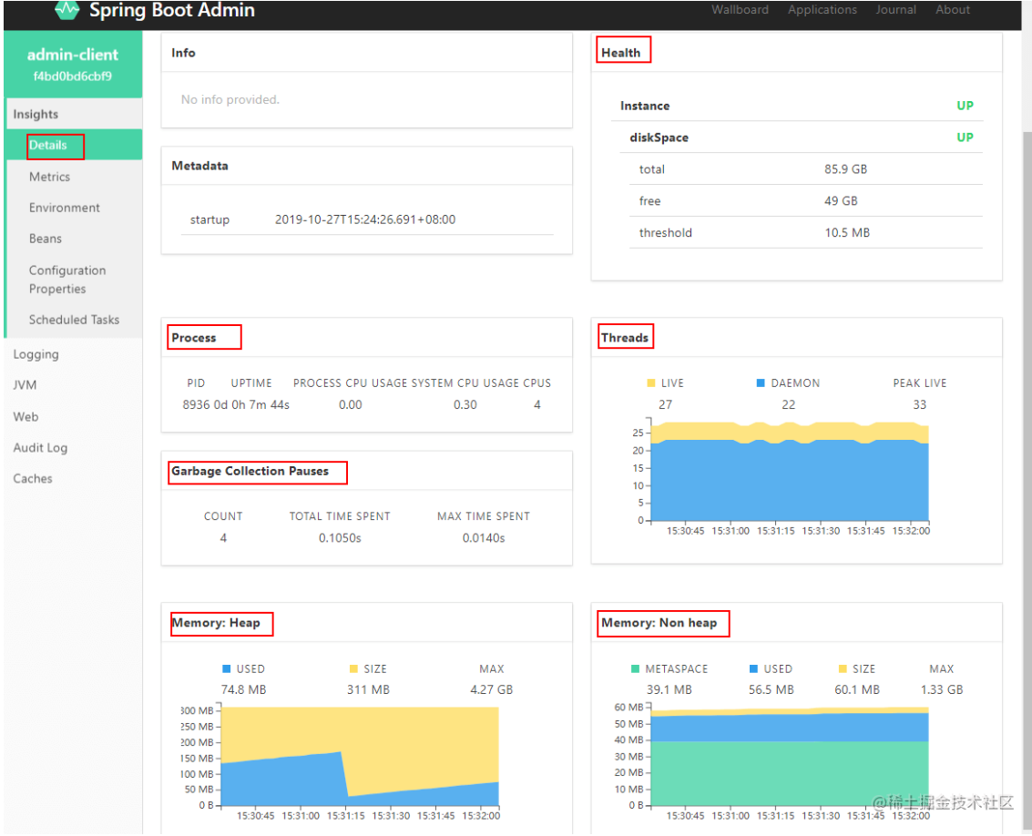Click the disk total value 85.9 GB

click(x=846, y=169)
